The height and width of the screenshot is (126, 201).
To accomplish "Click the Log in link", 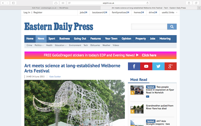I will point(27,13).
